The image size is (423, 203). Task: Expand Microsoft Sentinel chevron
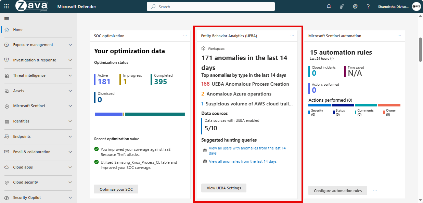70,106
